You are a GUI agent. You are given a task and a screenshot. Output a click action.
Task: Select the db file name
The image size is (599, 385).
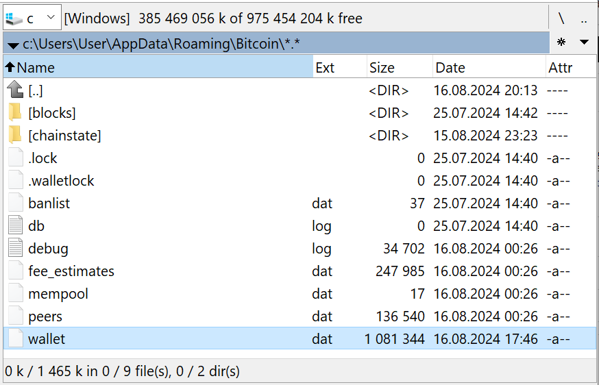pyautogui.click(x=36, y=226)
